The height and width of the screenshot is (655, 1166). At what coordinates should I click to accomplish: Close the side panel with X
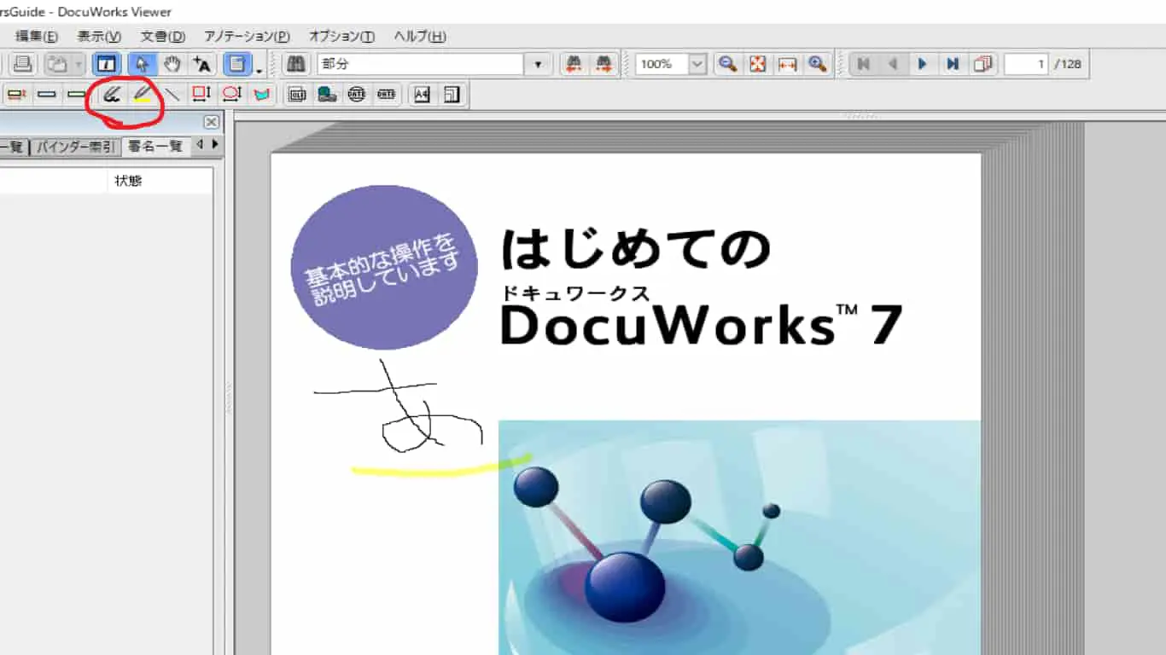point(211,122)
